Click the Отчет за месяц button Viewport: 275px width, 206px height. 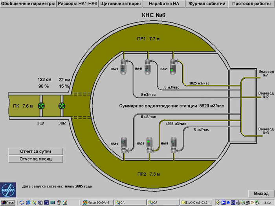coord(36,159)
